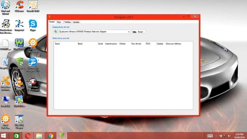Open File Explorer from the taskbar

point(39,136)
